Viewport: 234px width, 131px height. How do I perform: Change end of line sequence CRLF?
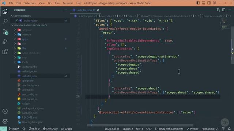click(x=149, y=129)
